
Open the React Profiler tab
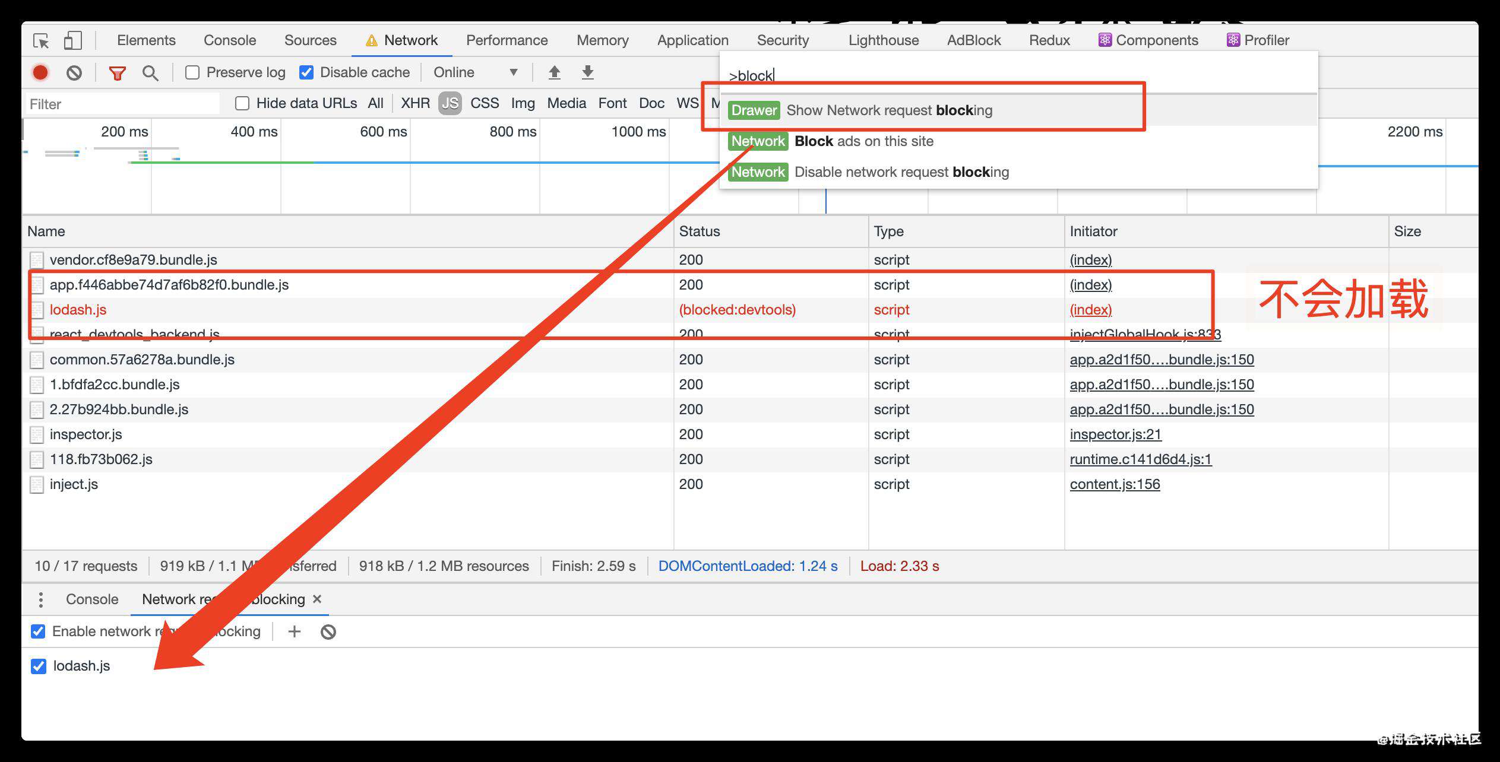1258,40
